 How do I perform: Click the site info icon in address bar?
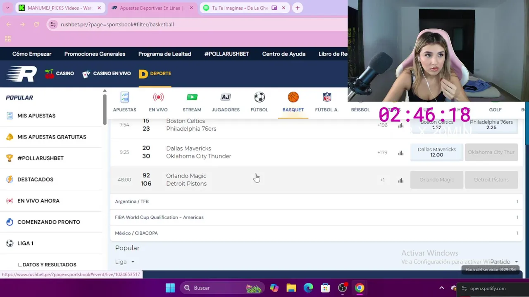coord(53,24)
